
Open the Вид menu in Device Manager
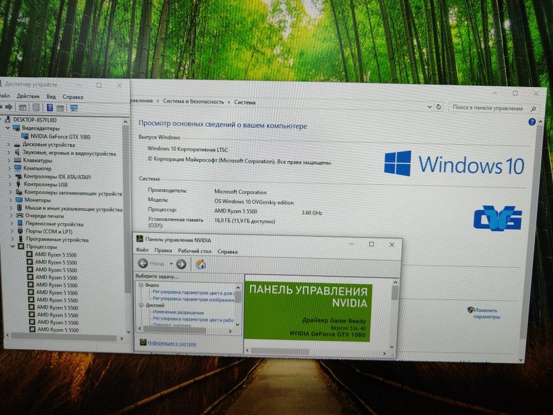click(x=51, y=96)
